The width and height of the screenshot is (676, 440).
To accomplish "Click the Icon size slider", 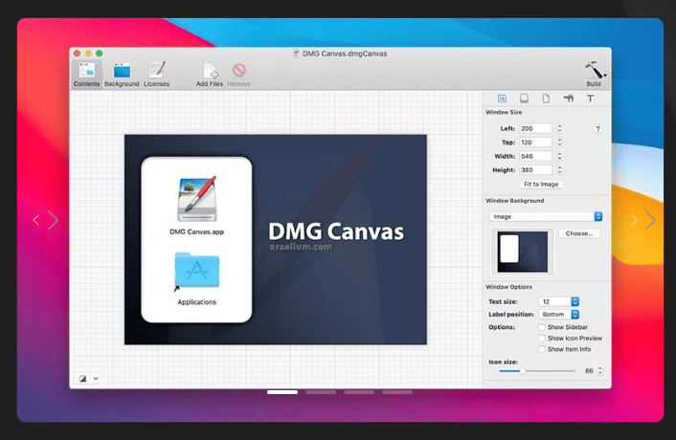I will [x=537, y=371].
